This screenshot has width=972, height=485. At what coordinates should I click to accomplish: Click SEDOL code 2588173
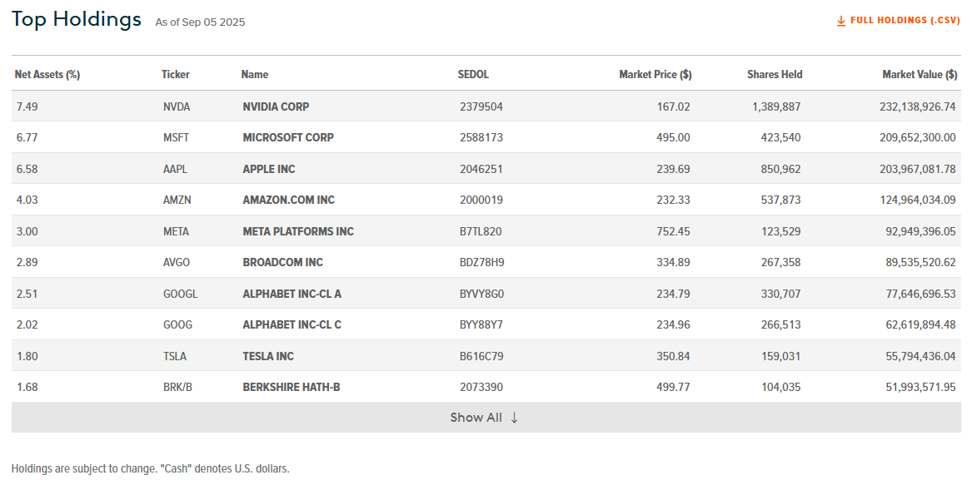pos(481,137)
